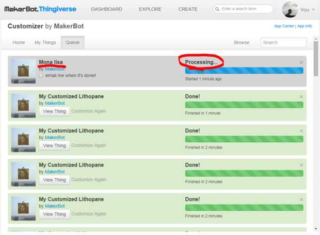Remove the job finished in 1 minute
Image resolution: width=320 pixels, height=235 pixels.
301,96
